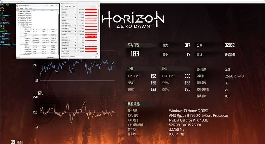Open the 显存使用 sensor dropdown arrow
Viewport: 265px width, 144px height.
pos(76,34)
